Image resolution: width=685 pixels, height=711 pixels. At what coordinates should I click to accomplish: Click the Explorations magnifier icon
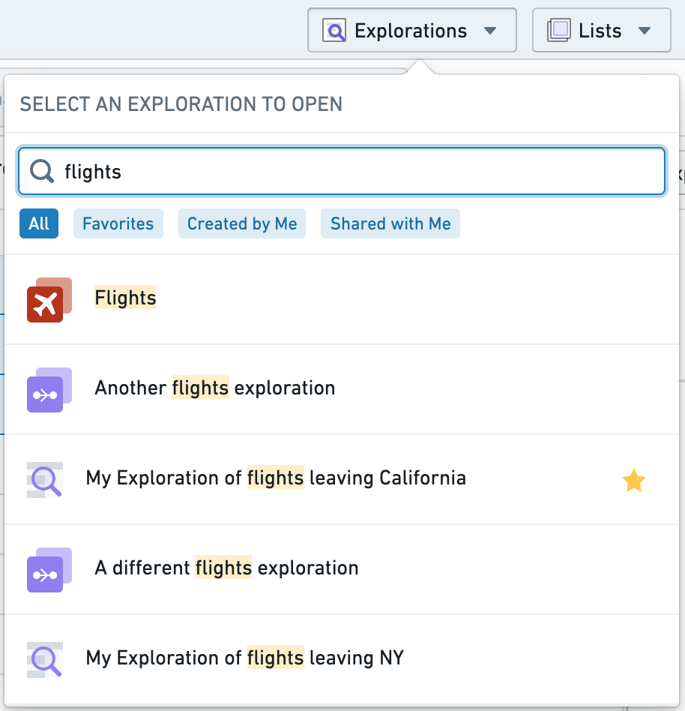coord(334,31)
